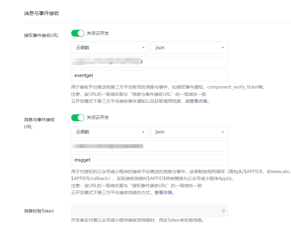The image size is (291, 226).
Task: Click the eventget input field
Action: [x=149, y=75]
